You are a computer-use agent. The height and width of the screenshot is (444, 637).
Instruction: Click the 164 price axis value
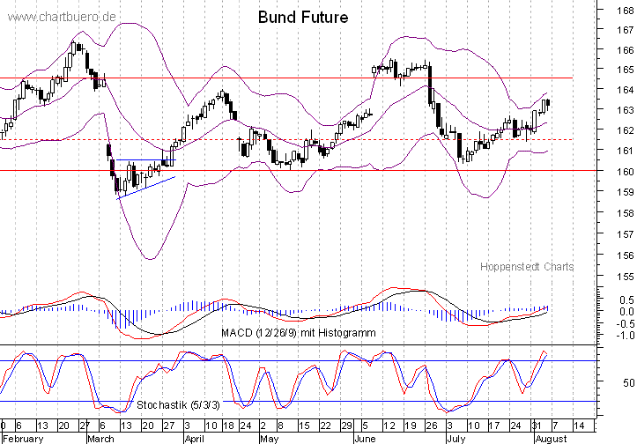tap(625, 90)
